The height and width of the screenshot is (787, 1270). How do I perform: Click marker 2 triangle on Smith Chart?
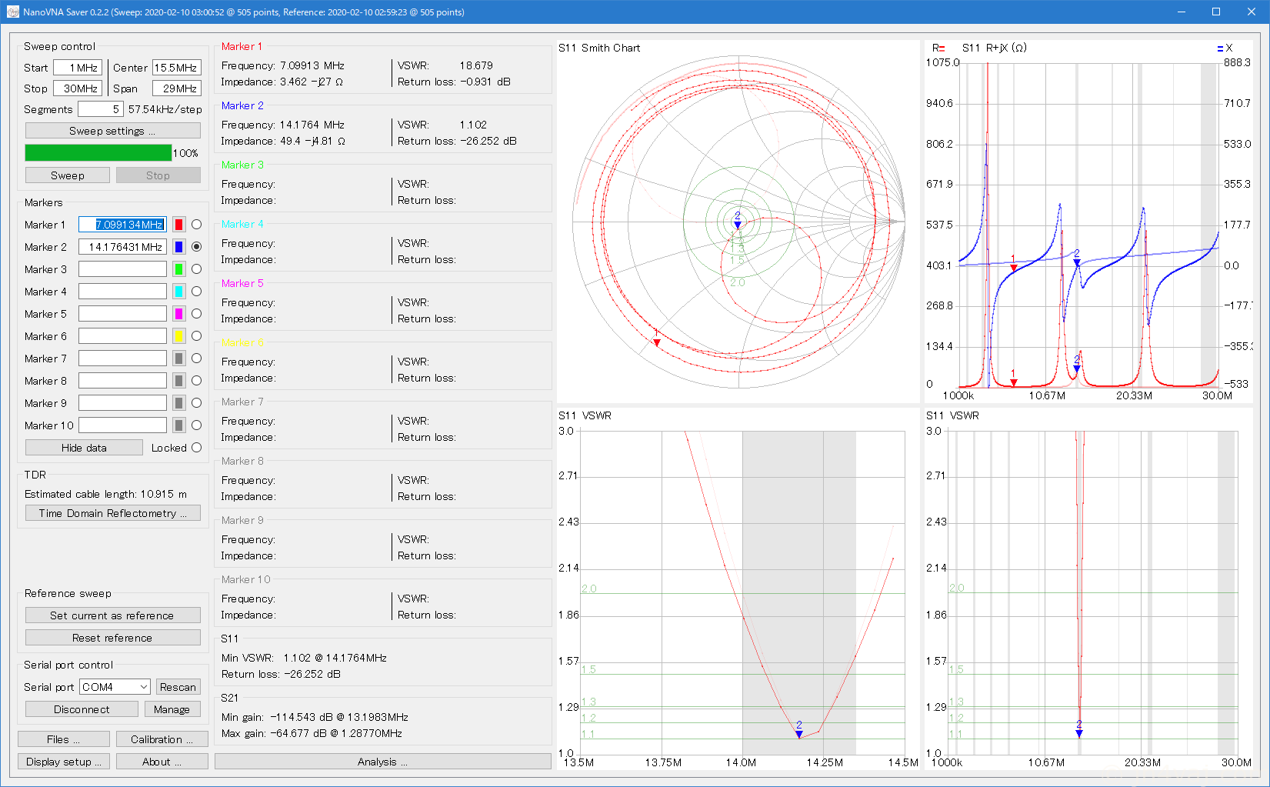pos(738,225)
